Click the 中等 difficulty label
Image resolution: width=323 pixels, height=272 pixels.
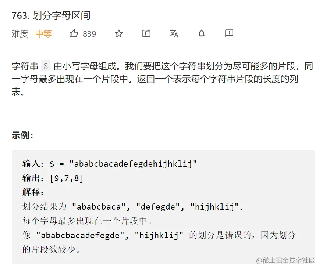[43, 34]
